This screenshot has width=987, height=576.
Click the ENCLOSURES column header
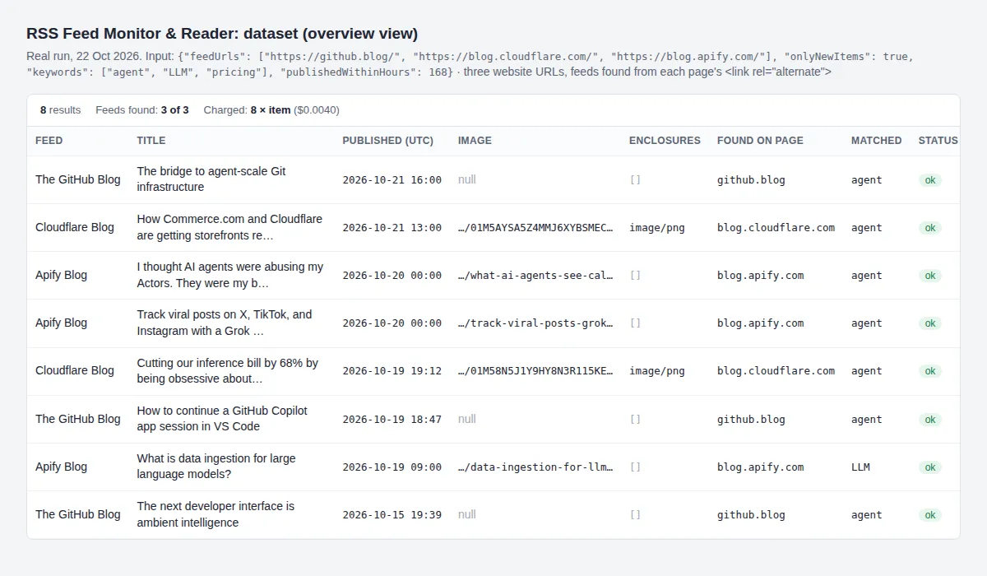665,141
